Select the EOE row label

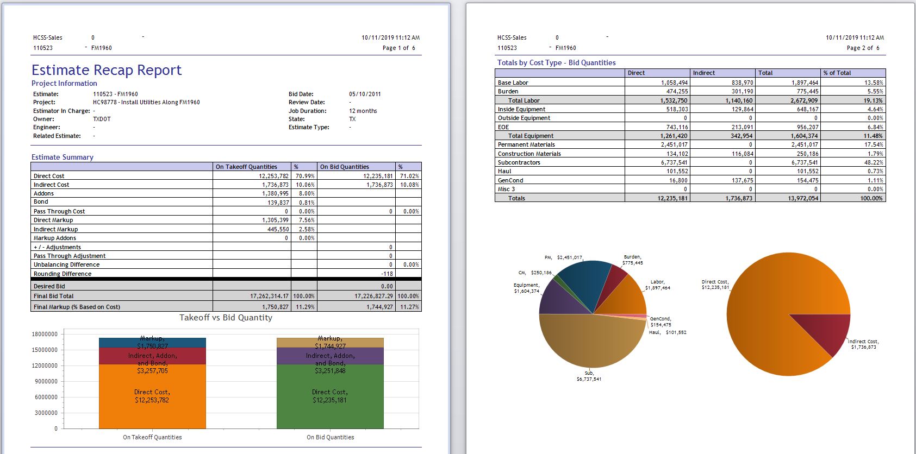(503, 127)
